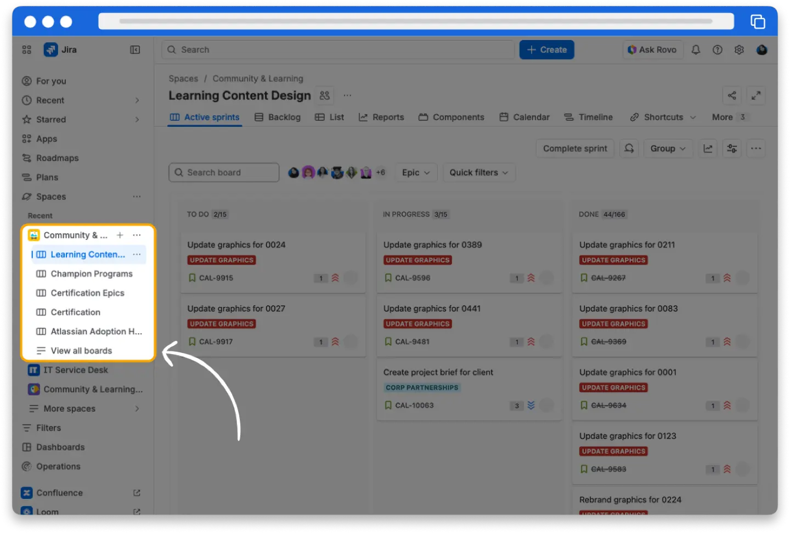Enter full screen with the expand icon
Screen dimensions: 790x533
click(756, 96)
